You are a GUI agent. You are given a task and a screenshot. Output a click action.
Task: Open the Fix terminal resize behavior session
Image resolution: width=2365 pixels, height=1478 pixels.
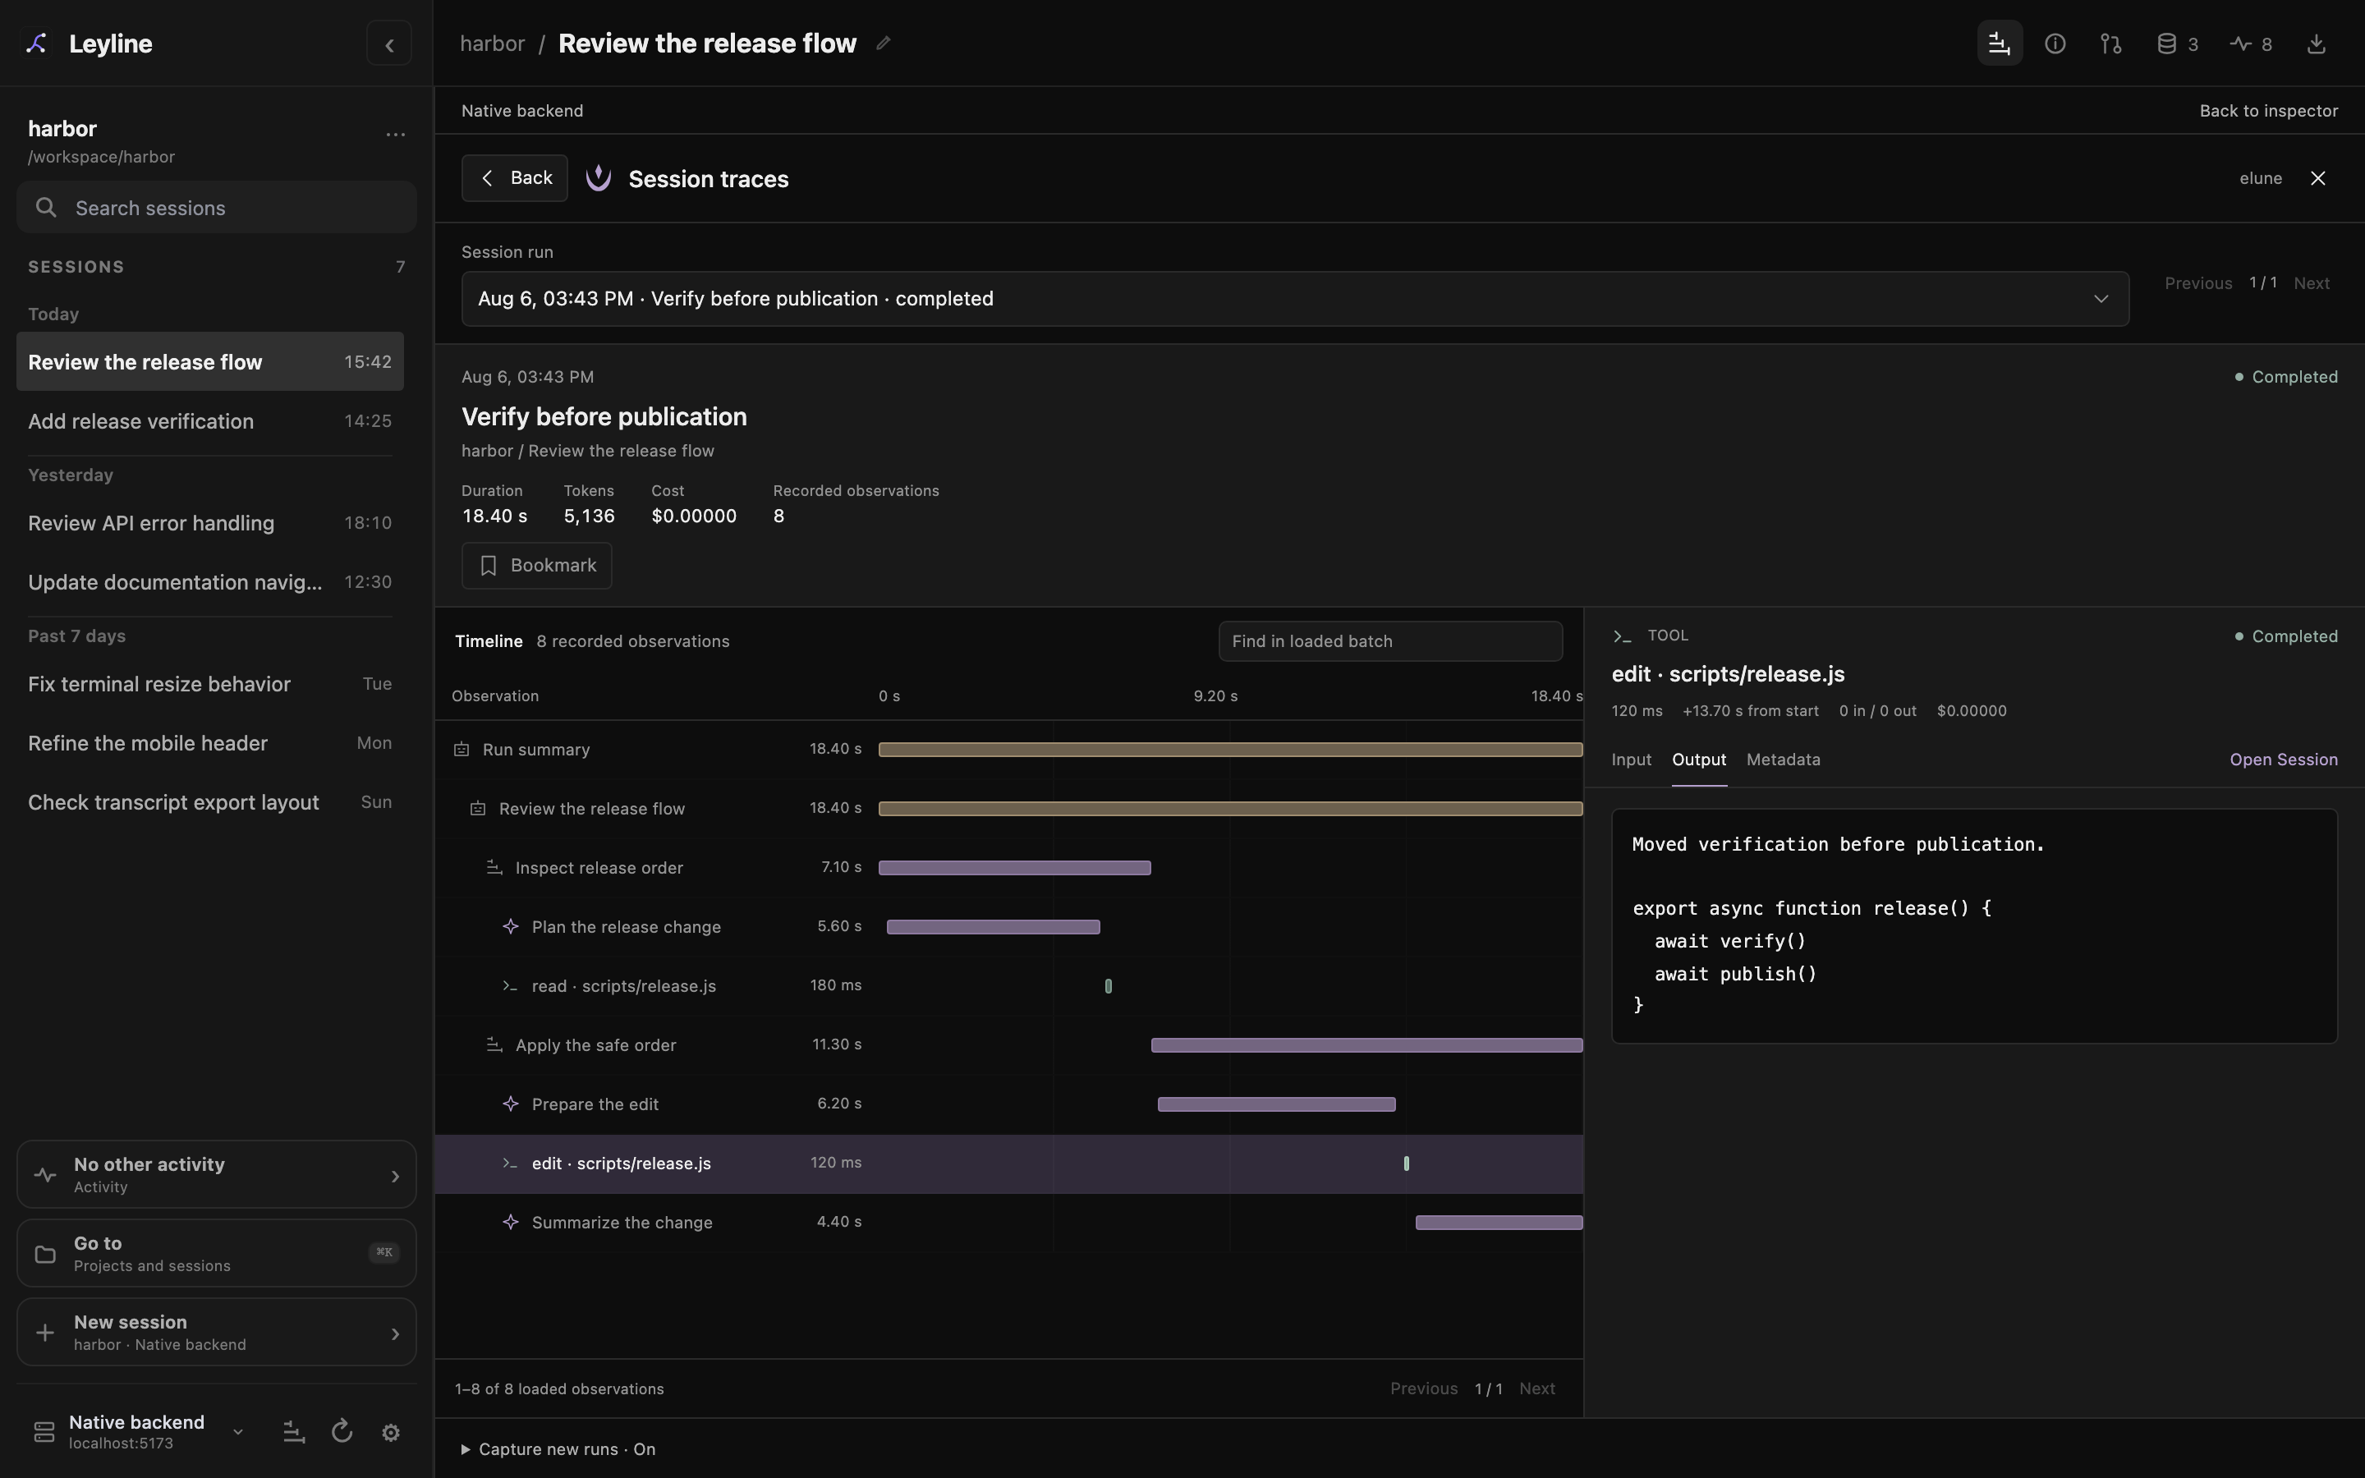coord(209,684)
